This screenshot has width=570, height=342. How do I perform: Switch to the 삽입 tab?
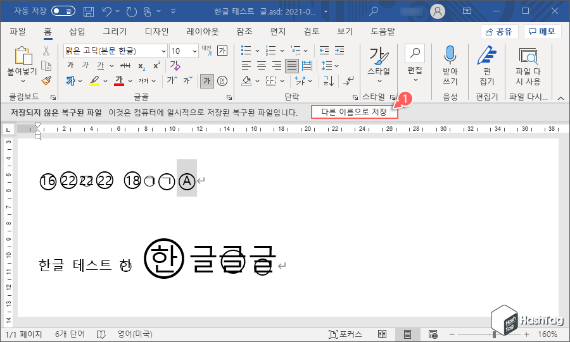tap(77, 32)
